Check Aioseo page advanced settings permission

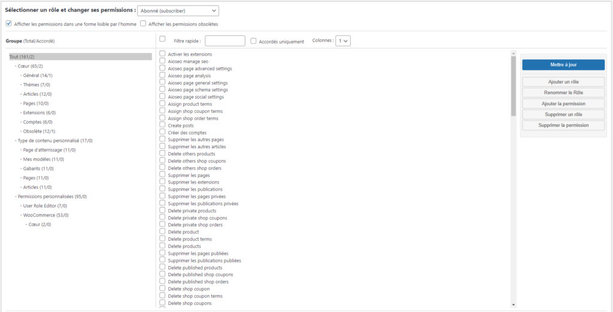162,68
